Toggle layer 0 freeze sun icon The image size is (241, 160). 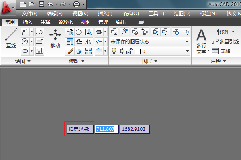click(x=123, y=51)
